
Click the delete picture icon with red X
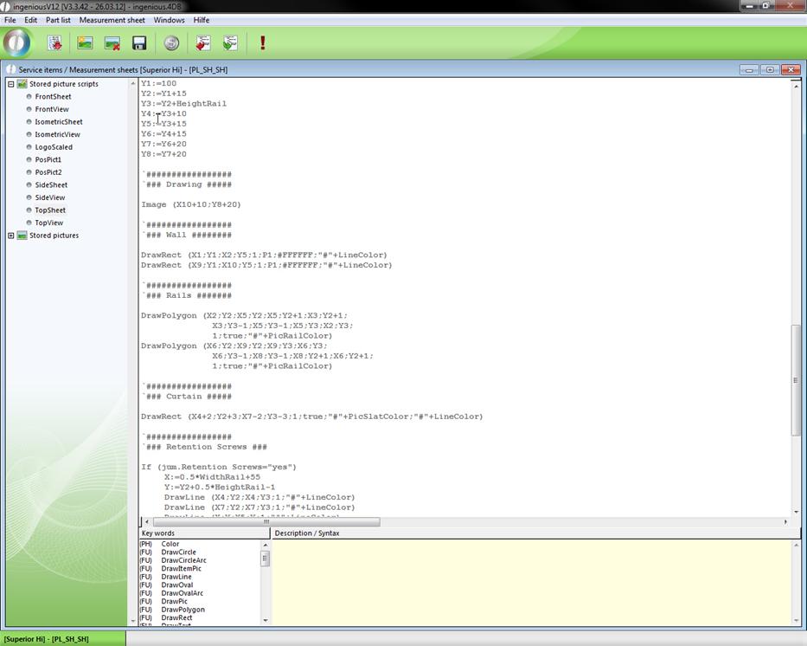point(112,42)
